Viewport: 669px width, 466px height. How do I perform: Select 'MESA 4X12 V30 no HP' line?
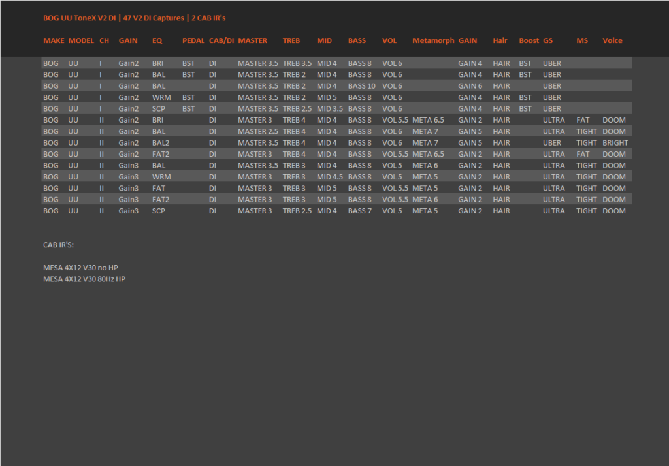click(x=80, y=268)
